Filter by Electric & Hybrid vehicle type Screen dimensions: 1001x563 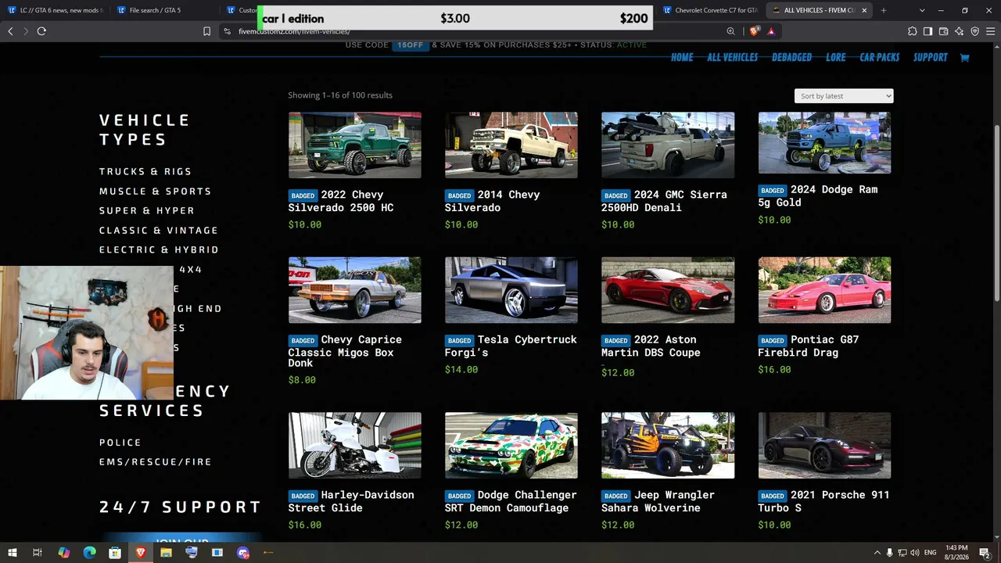point(159,249)
